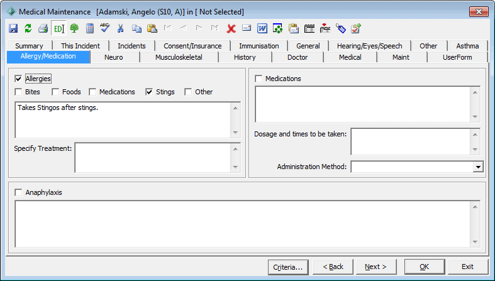The height and width of the screenshot is (281, 495).
Task: Uncheck the Allergies checkbox
Action: click(18, 79)
